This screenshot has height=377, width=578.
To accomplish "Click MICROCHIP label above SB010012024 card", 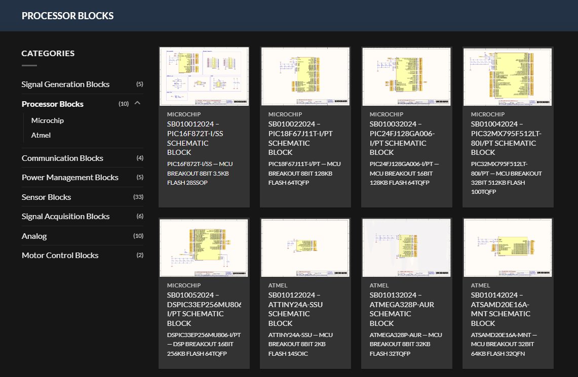I will click(183, 114).
